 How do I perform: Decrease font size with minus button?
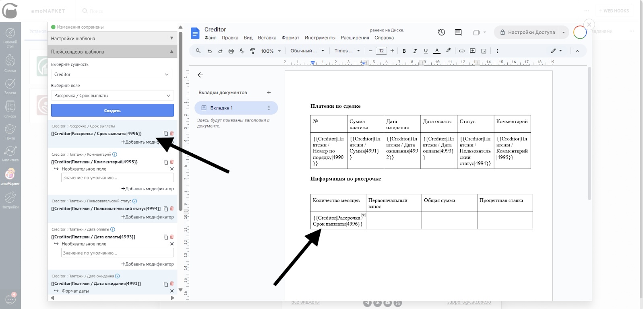pyautogui.click(x=371, y=51)
